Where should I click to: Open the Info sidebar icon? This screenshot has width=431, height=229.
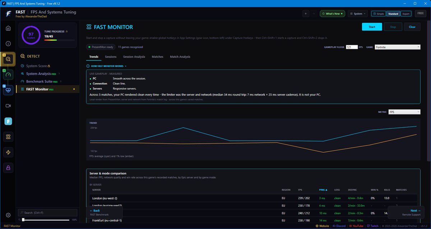point(8,43)
